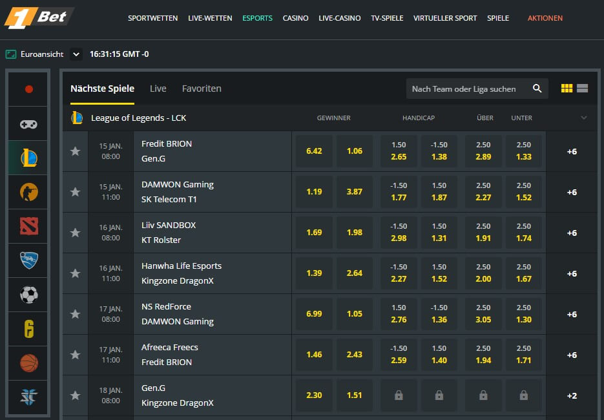Bet on Fredit BRION at 6.42
Image resolution: width=604 pixels, height=420 pixels.
point(314,151)
